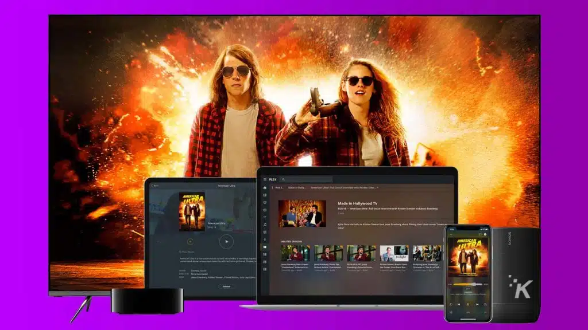Image resolution: width=588 pixels, height=330 pixels.
Task: Click the phone playback progress slider
Action: point(468,284)
